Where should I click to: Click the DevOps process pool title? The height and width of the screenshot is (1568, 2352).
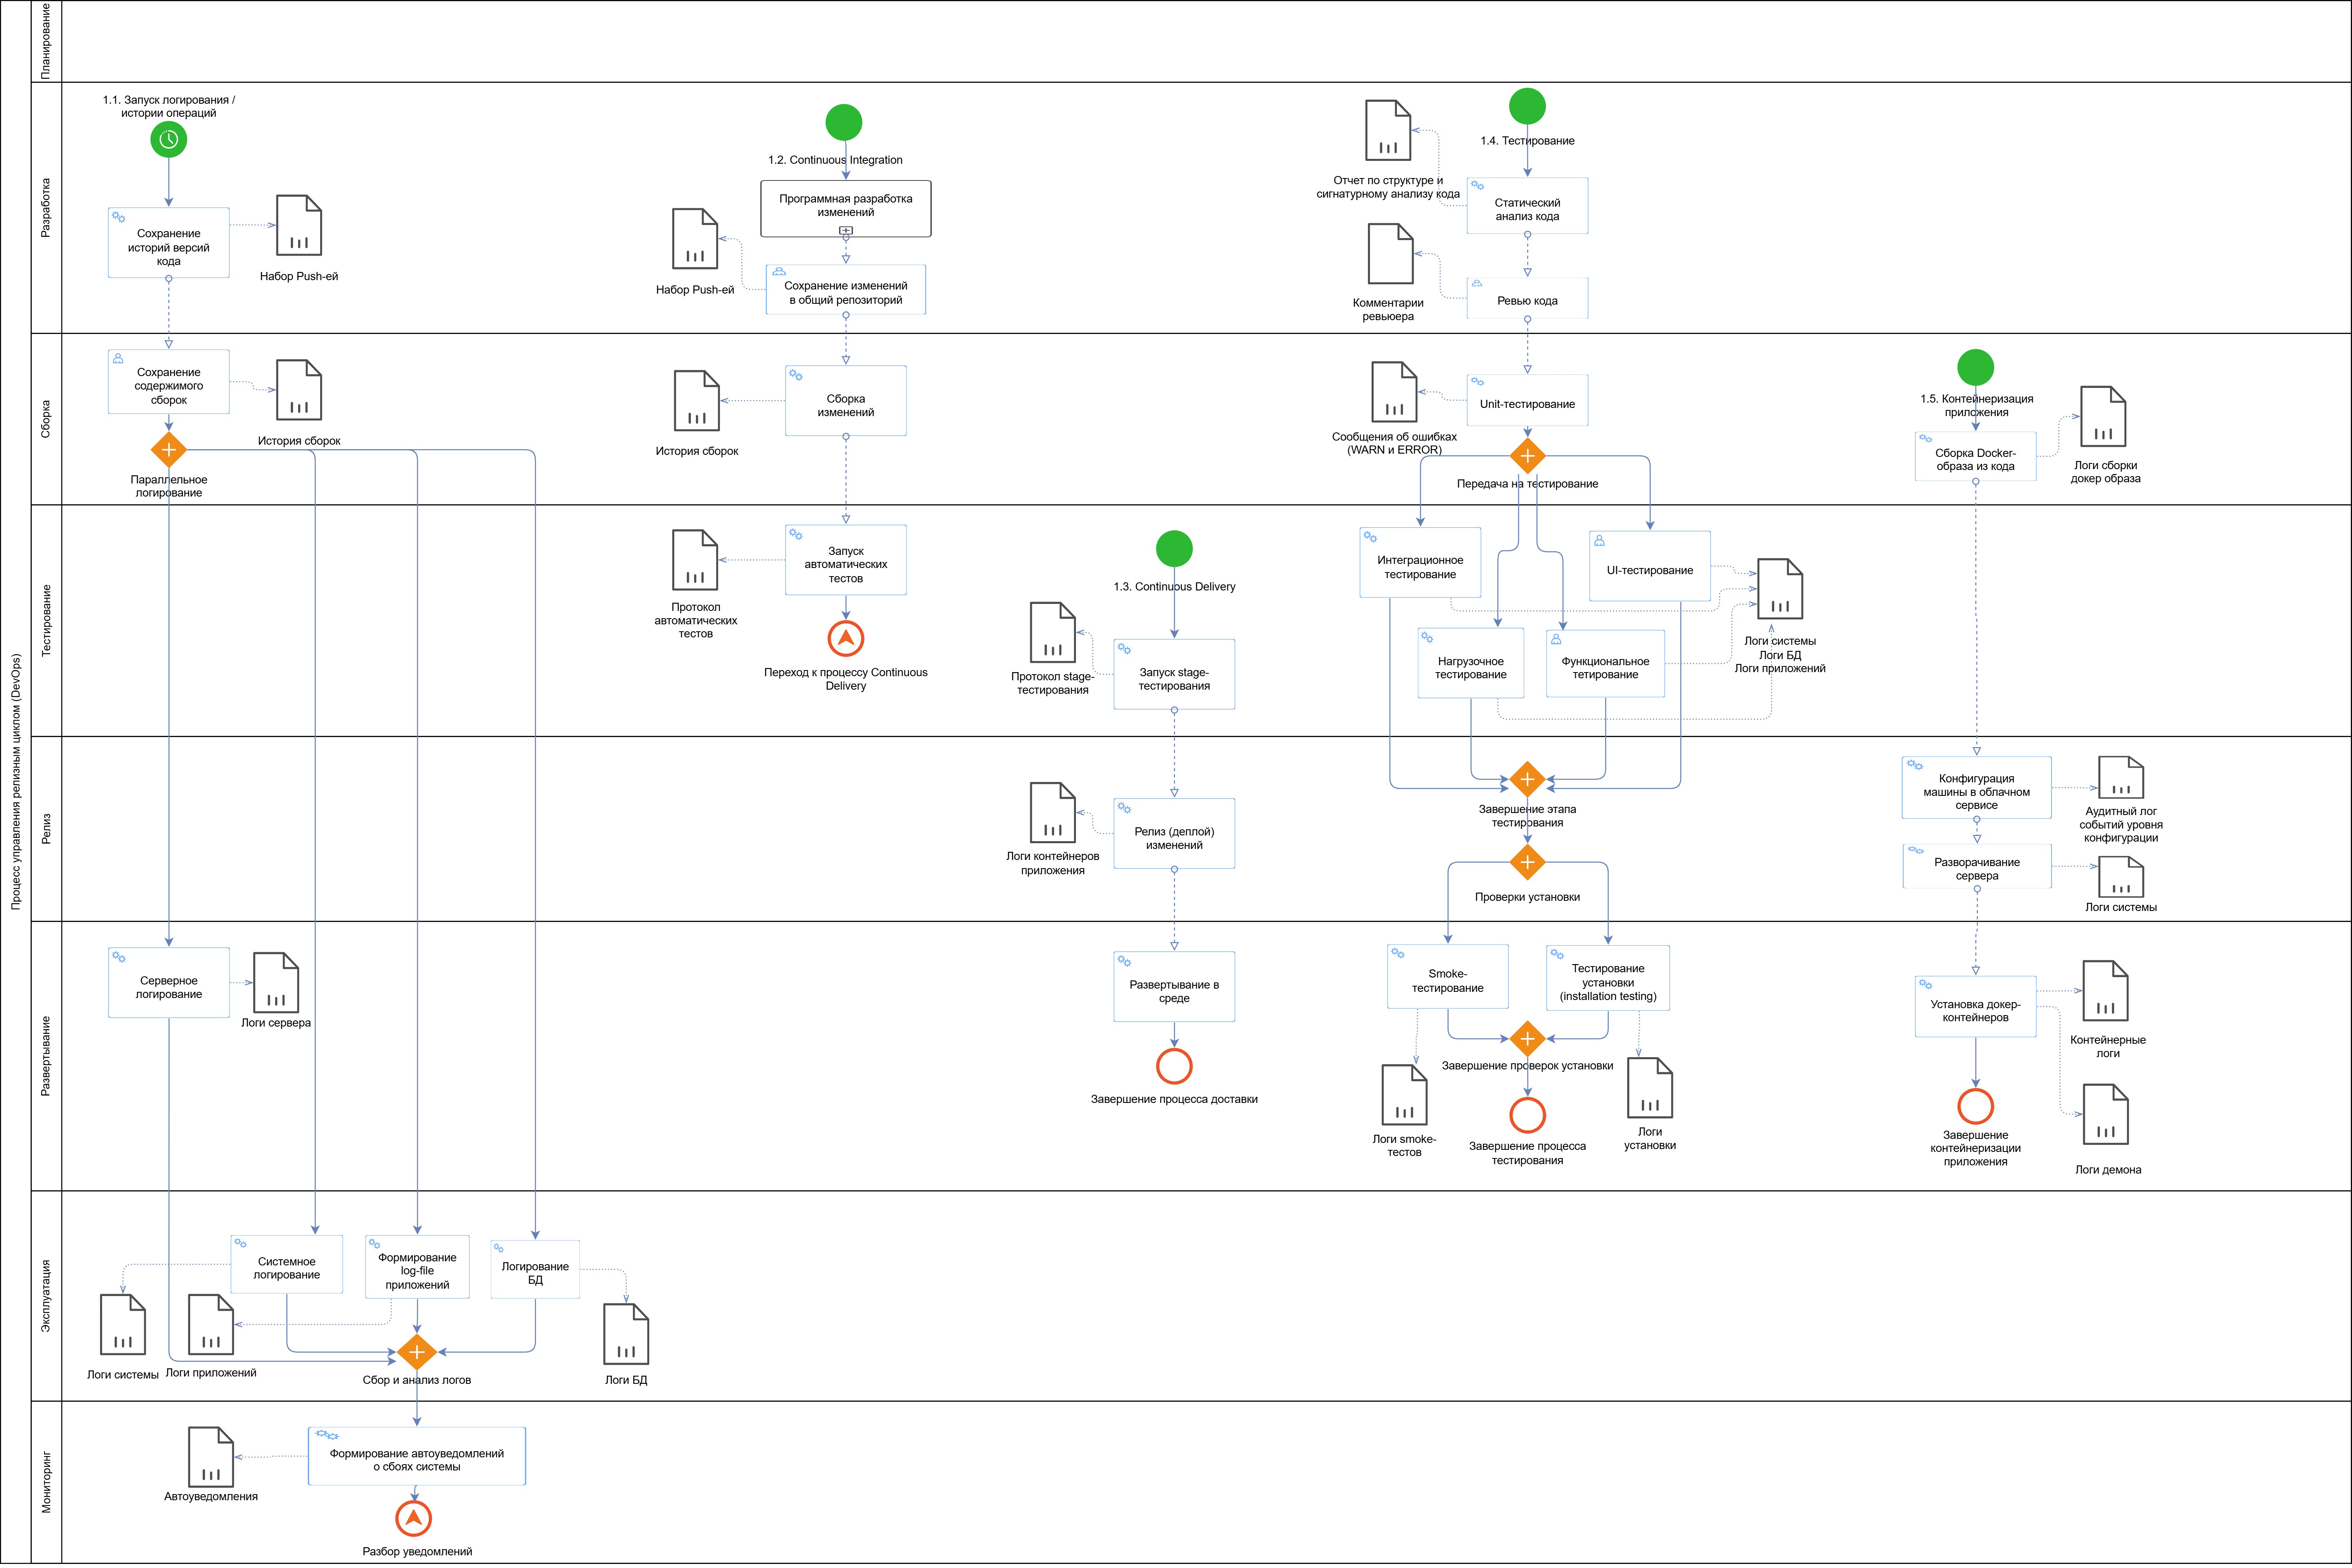tap(15, 782)
